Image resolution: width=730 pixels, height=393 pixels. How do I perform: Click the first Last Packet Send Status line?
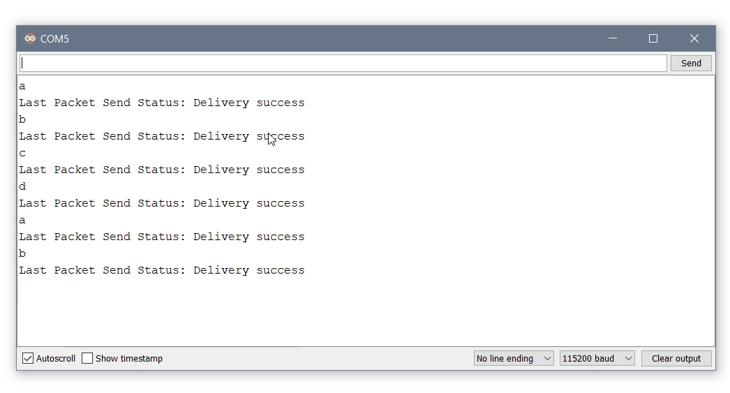(162, 103)
